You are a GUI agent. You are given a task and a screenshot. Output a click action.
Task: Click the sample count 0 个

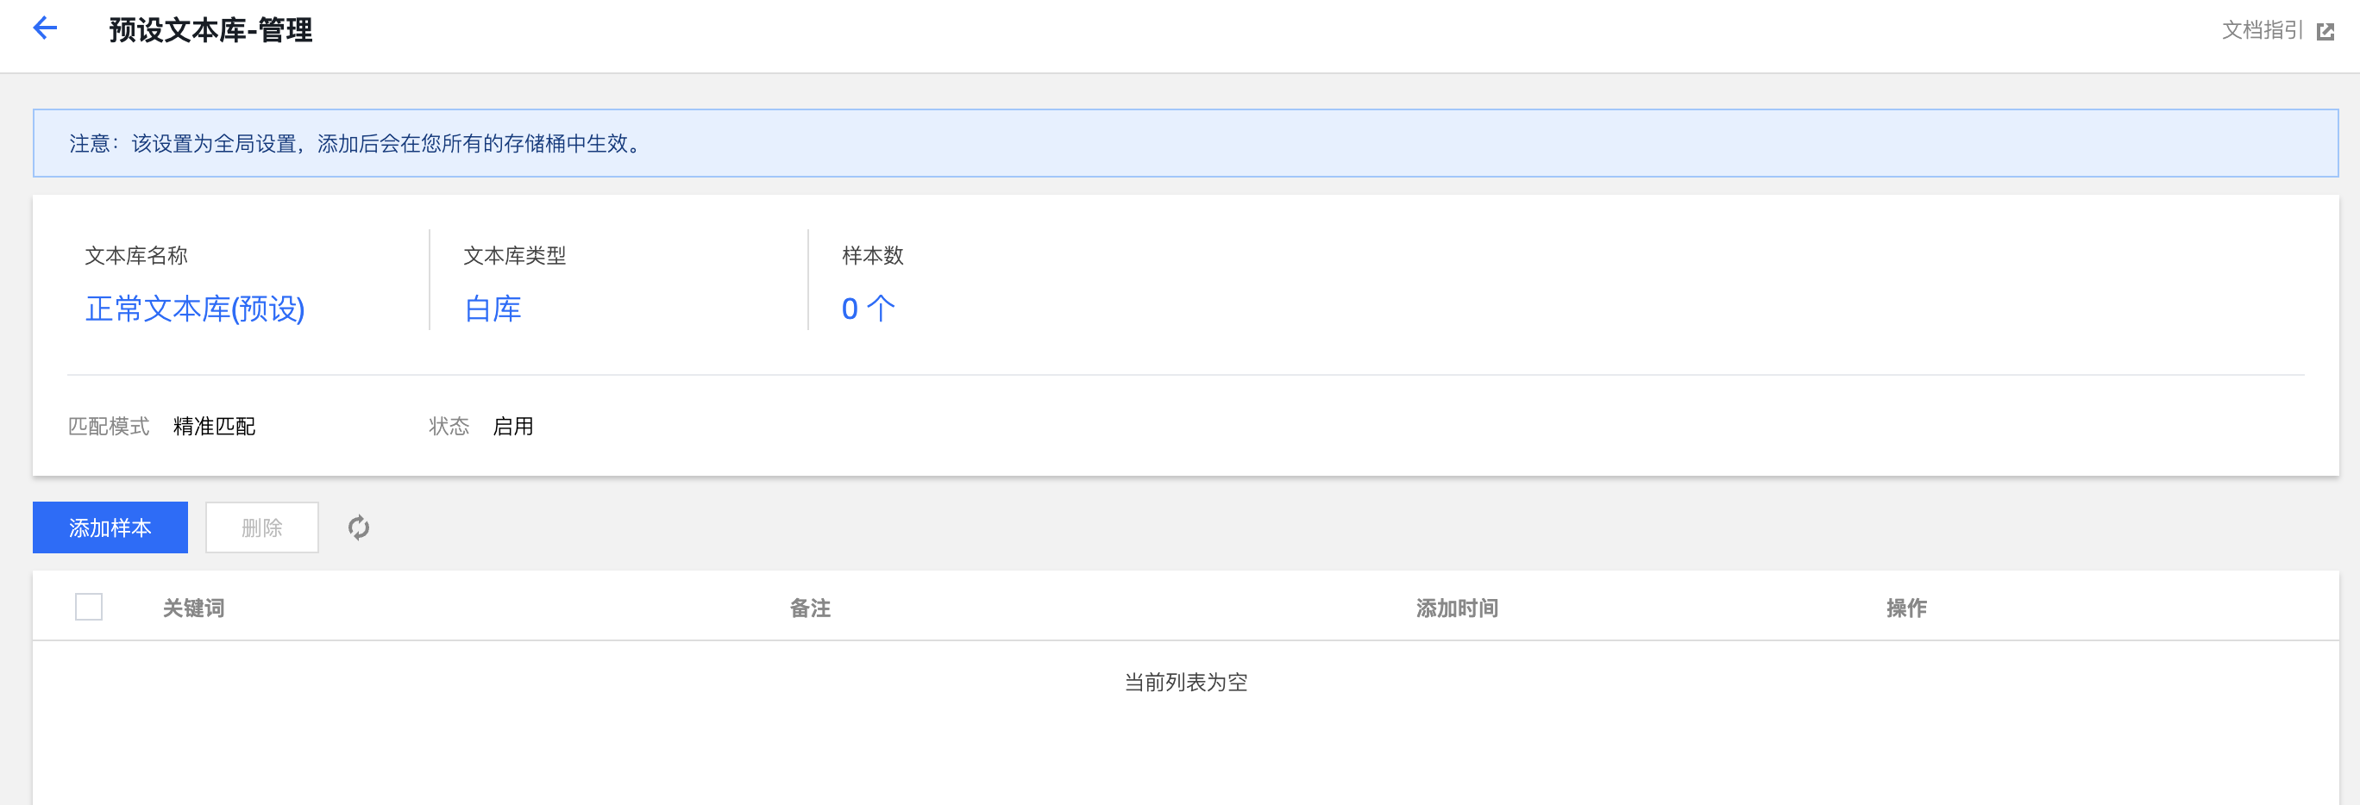[868, 309]
